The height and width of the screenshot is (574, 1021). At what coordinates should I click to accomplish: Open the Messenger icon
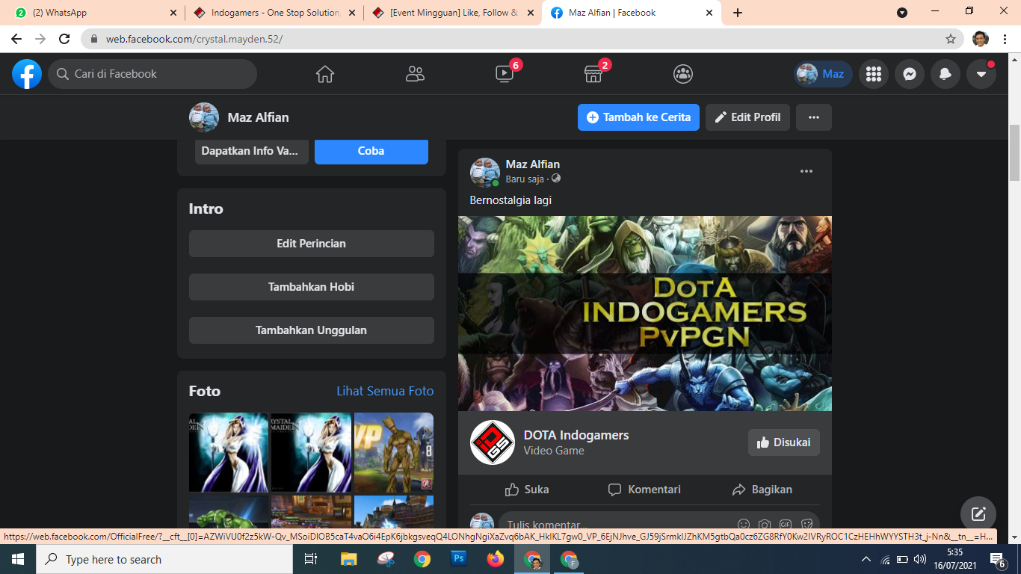coord(910,74)
